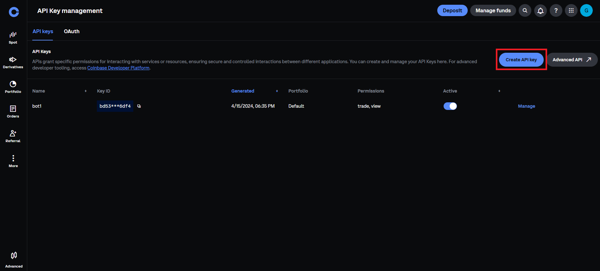The image size is (600, 271).
Task: Click Manage for the bot1 key
Action: click(x=527, y=106)
